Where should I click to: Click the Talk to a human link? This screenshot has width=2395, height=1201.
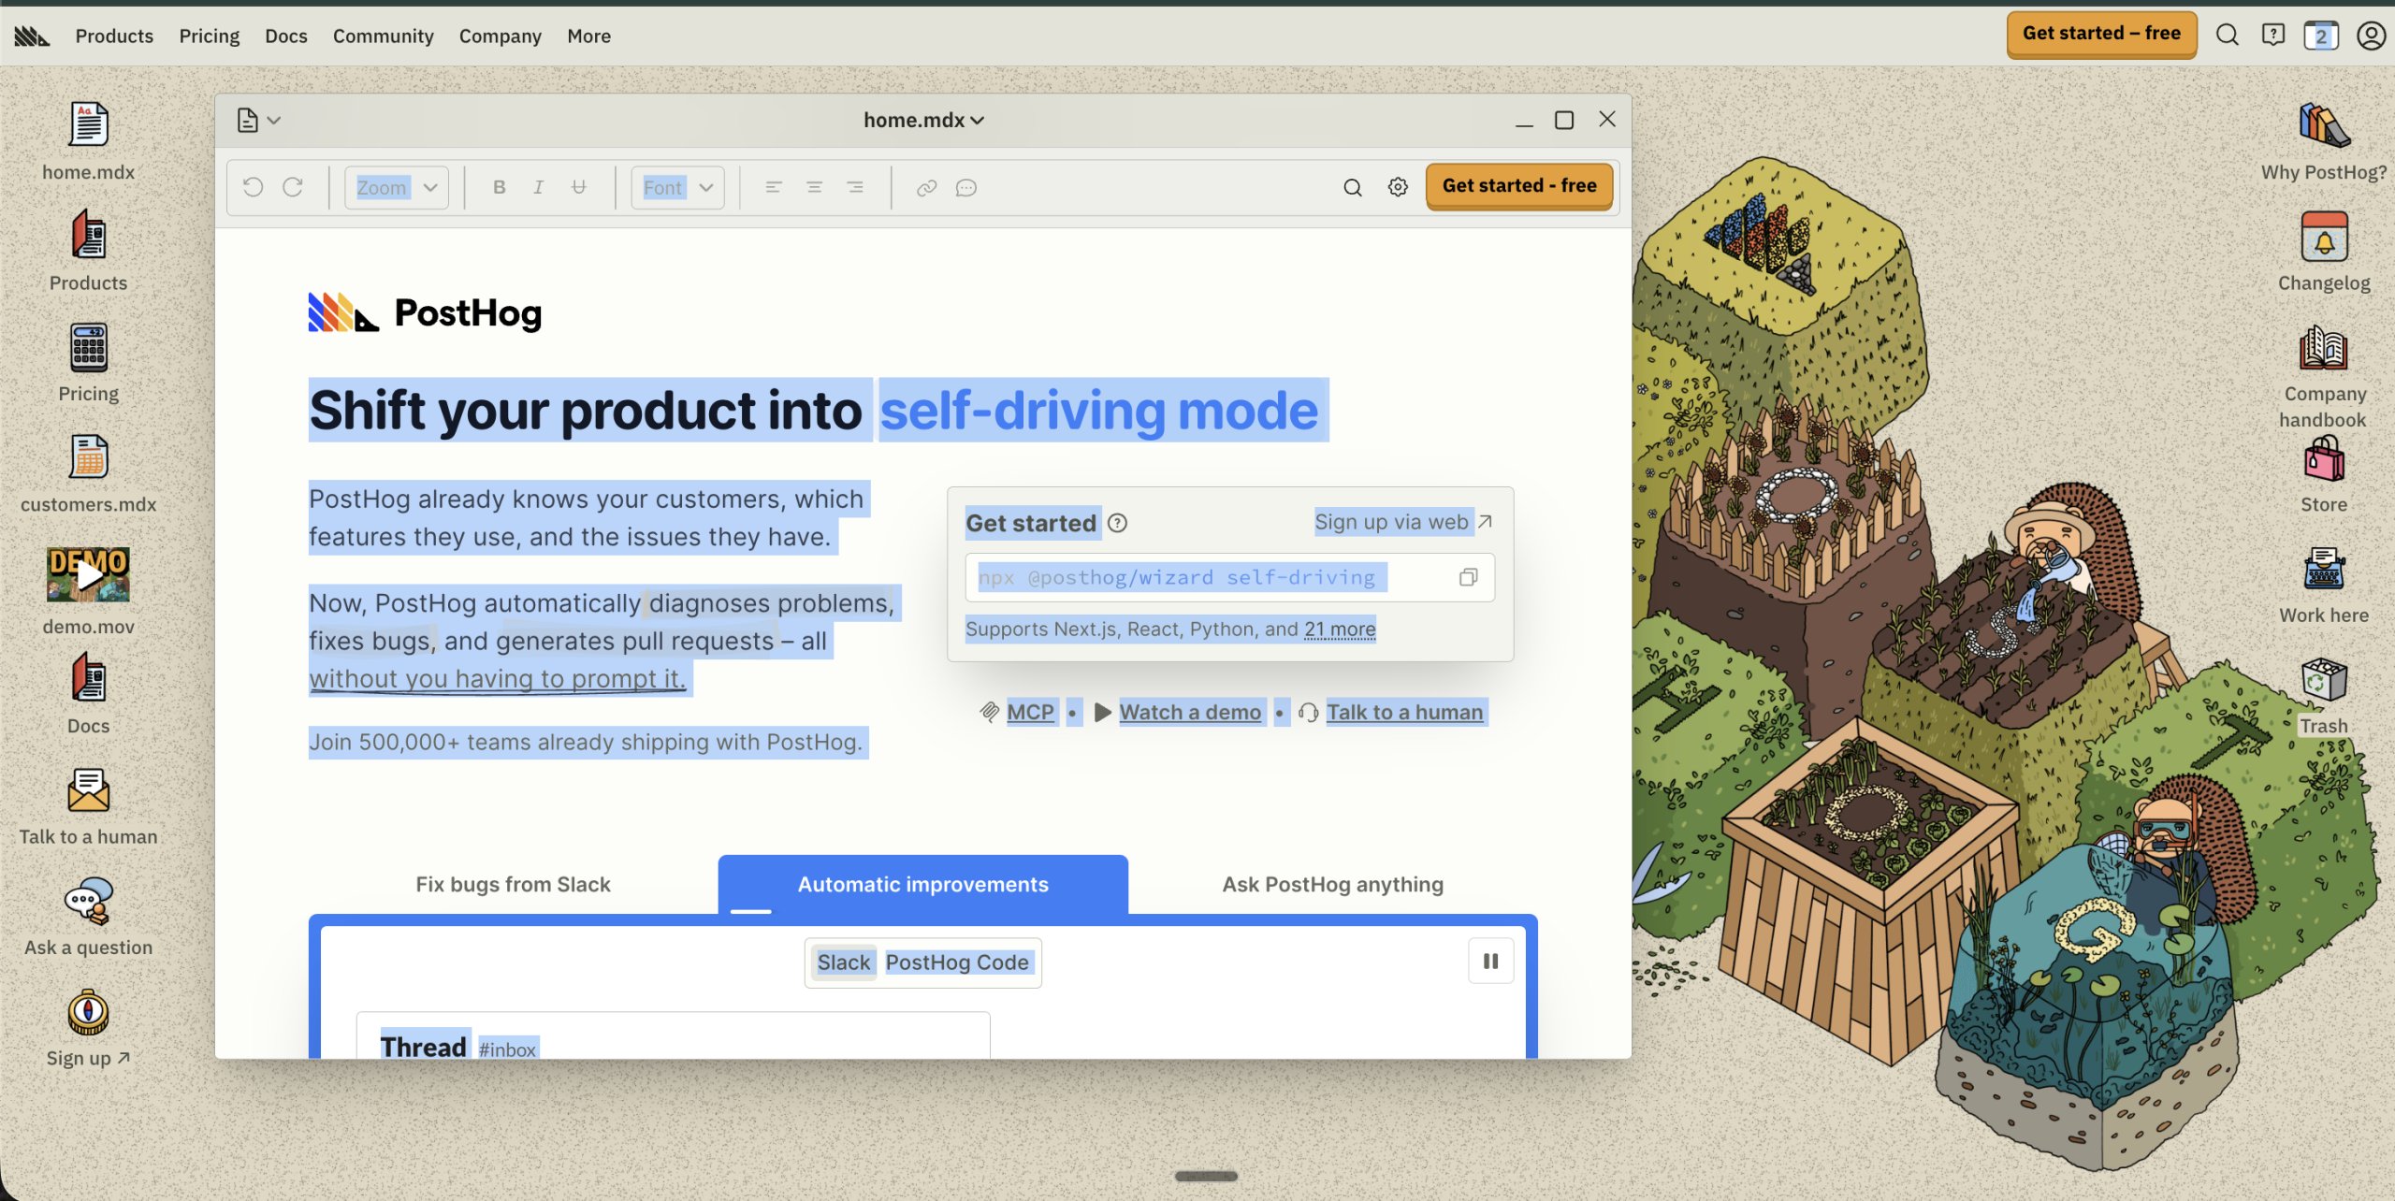pos(1404,712)
